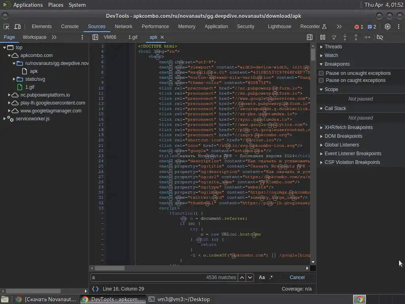Click the pause script execution icon
The image size is (405, 304).
click(323, 37)
